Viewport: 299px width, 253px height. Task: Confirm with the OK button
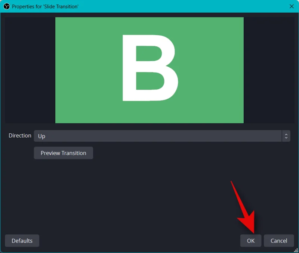(250, 241)
